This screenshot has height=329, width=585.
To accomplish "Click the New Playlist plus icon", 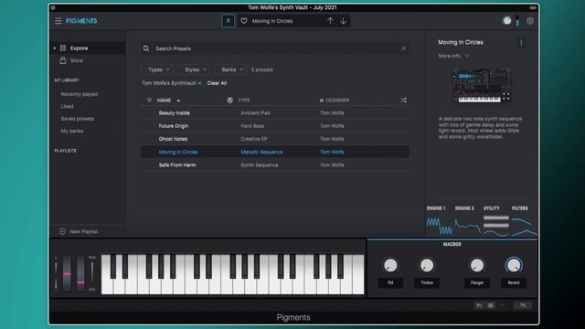I will (x=62, y=231).
